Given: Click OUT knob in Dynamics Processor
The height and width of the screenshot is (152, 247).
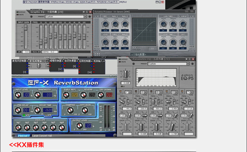Looking at the screenshot, I should pyautogui.click(x=183, y=42).
